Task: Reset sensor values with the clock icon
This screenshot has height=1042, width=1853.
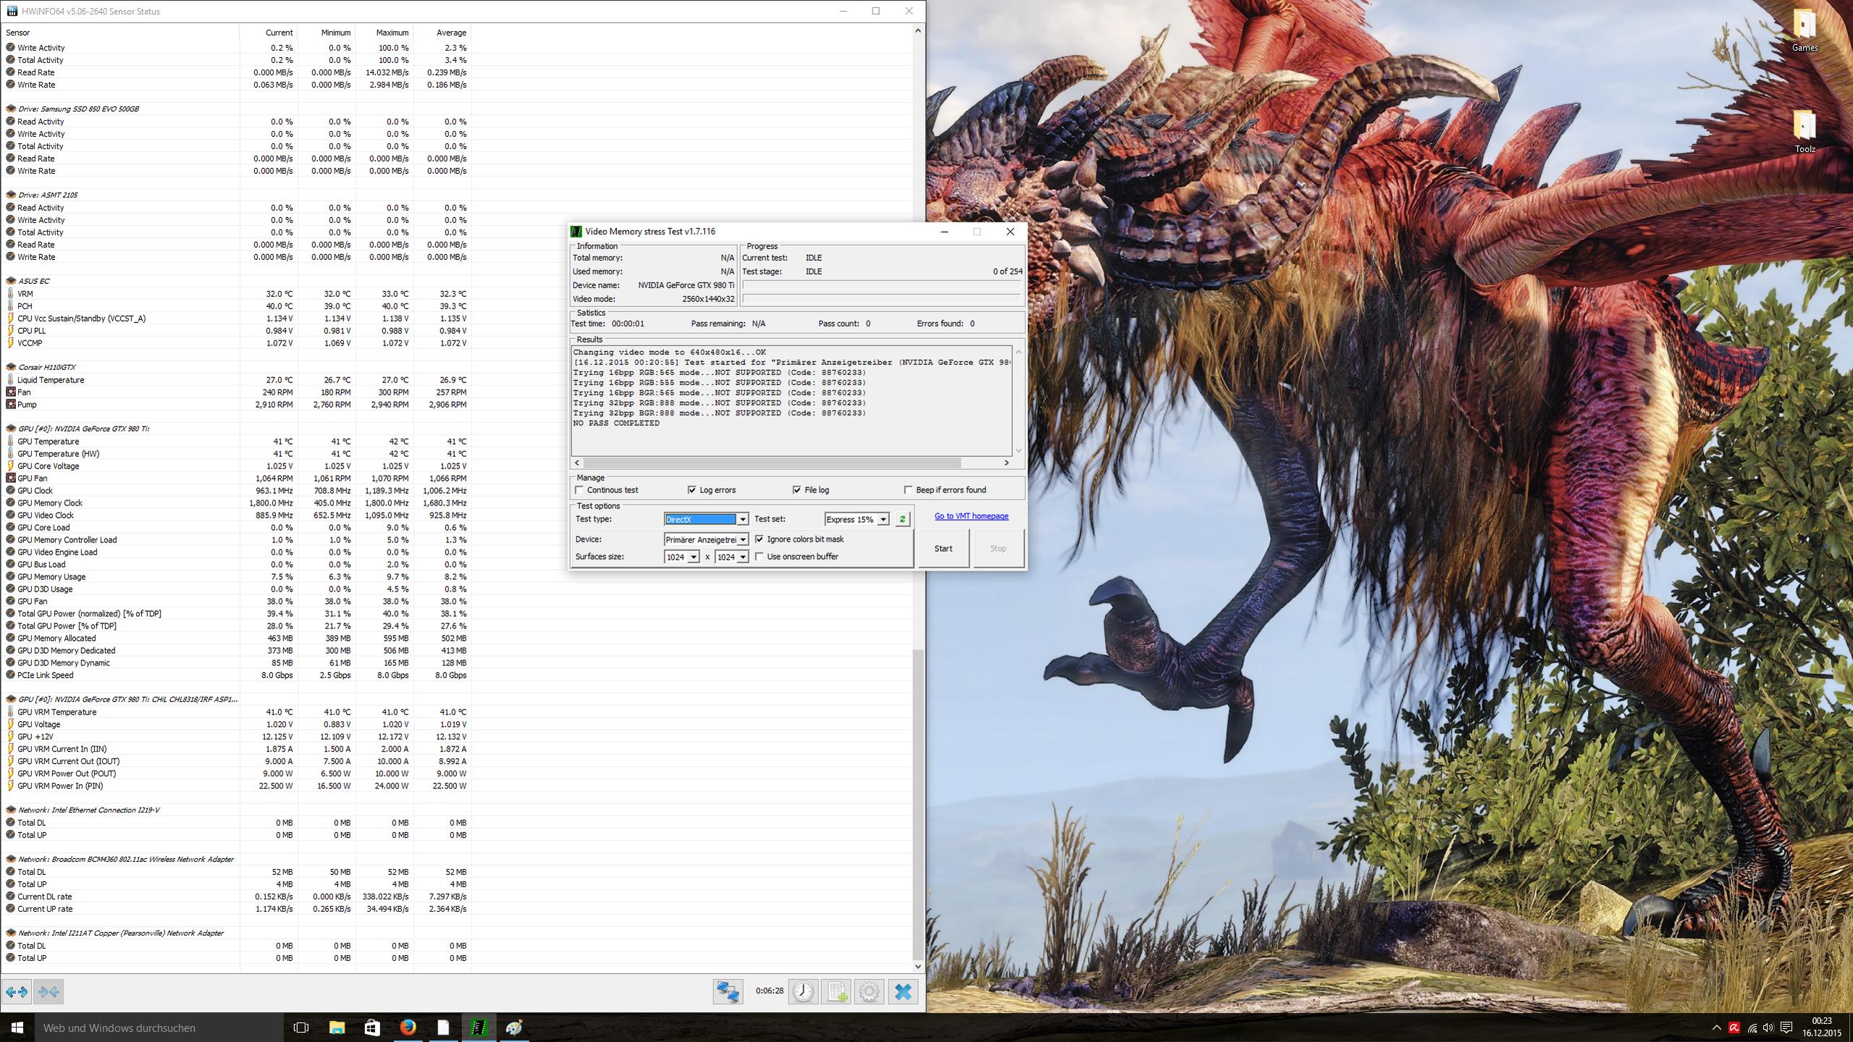Action: pos(802,991)
